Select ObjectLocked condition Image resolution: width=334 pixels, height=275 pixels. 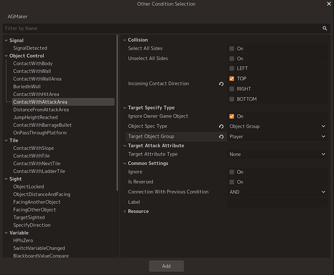[x=29, y=186]
